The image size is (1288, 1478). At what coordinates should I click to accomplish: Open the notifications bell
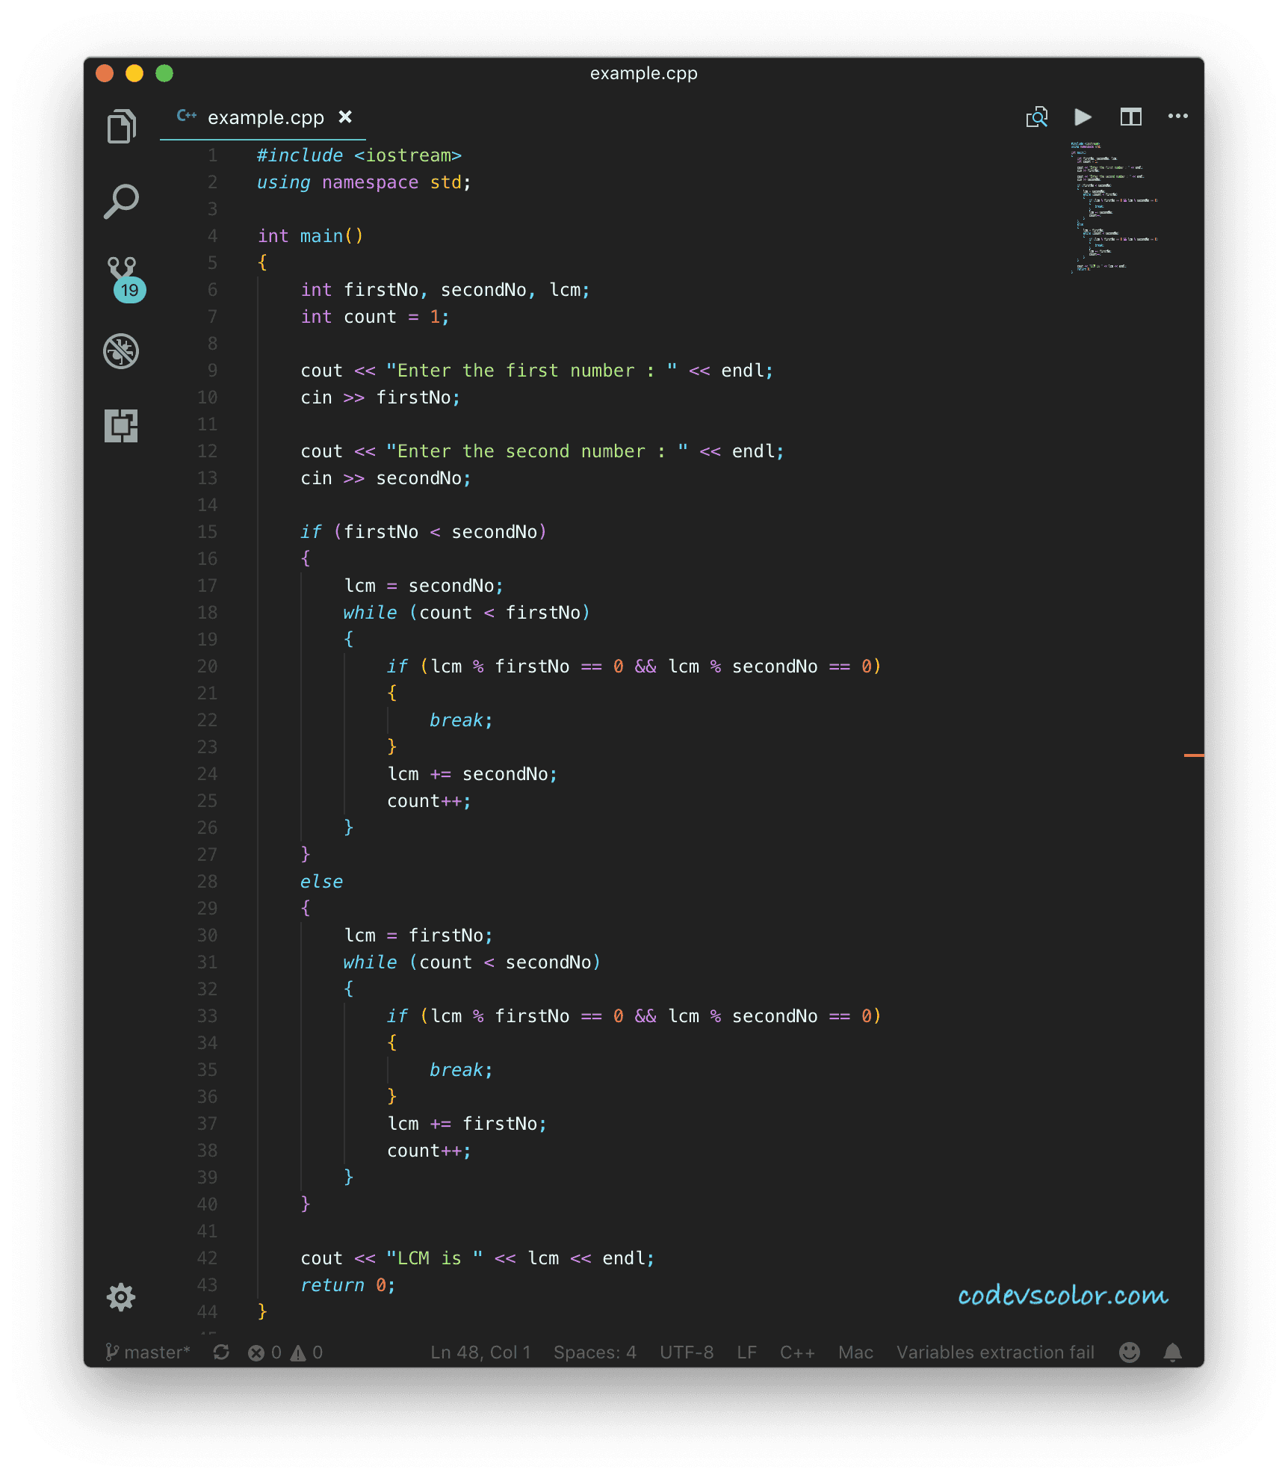1172,1352
